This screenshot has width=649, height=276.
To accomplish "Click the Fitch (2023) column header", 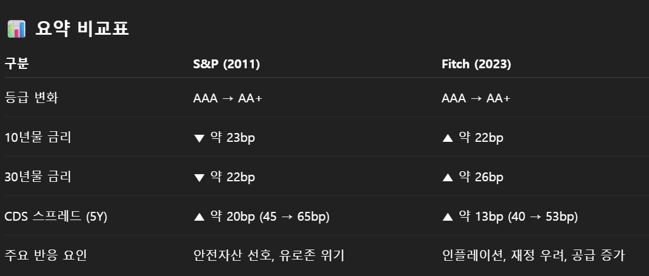I will click(476, 64).
